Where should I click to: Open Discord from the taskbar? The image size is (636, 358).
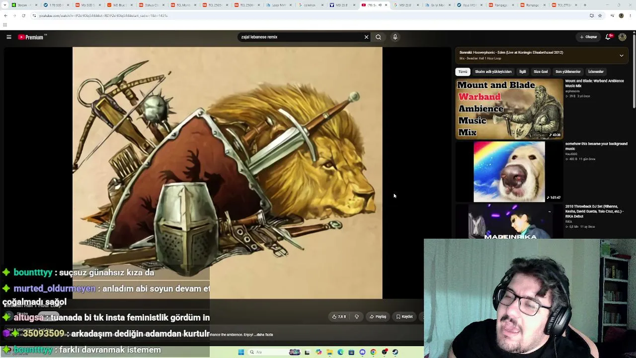(362, 352)
